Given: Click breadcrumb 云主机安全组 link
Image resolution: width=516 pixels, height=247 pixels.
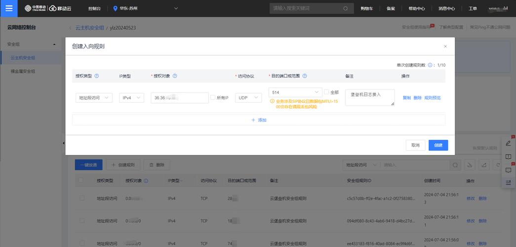Looking at the screenshot, I should (90, 28).
